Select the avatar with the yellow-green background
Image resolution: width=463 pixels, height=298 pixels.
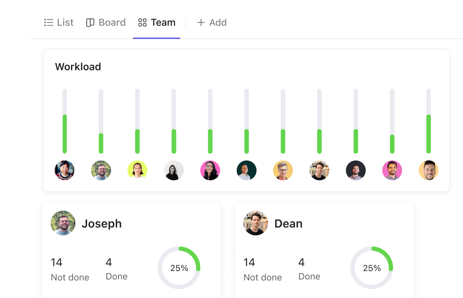point(137,170)
